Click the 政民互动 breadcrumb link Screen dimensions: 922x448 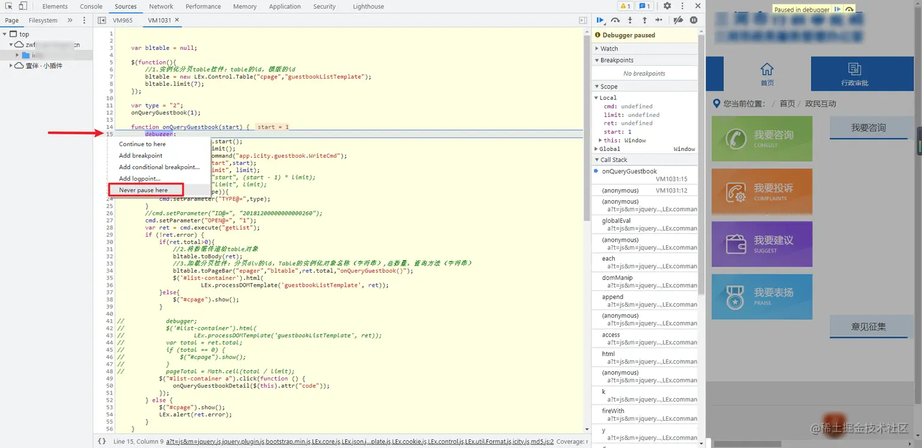[820, 103]
